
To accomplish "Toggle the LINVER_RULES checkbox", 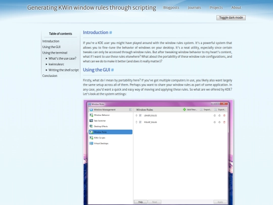I will point(140,115).
